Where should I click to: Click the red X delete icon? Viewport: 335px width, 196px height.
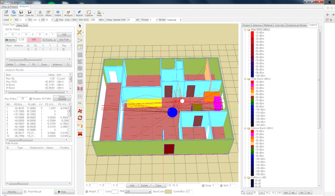coord(80,134)
